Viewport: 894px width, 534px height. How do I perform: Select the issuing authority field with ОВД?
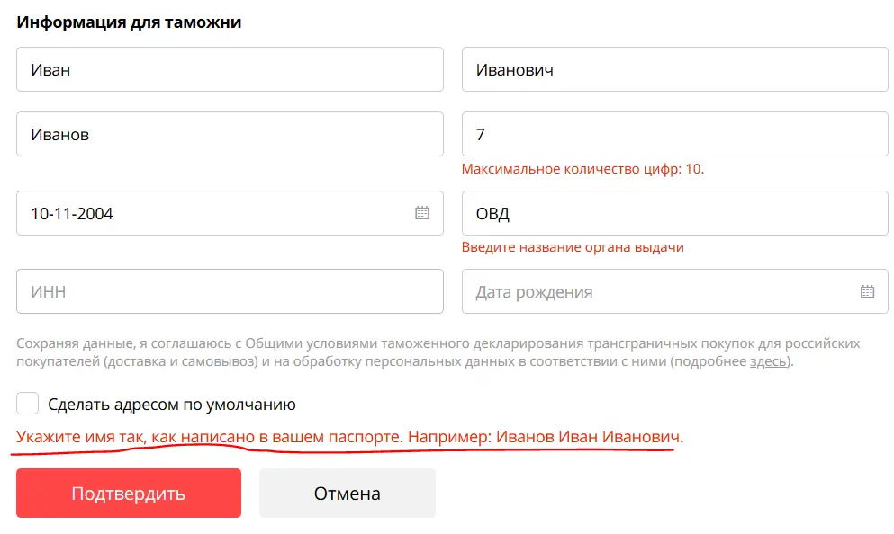tap(675, 213)
